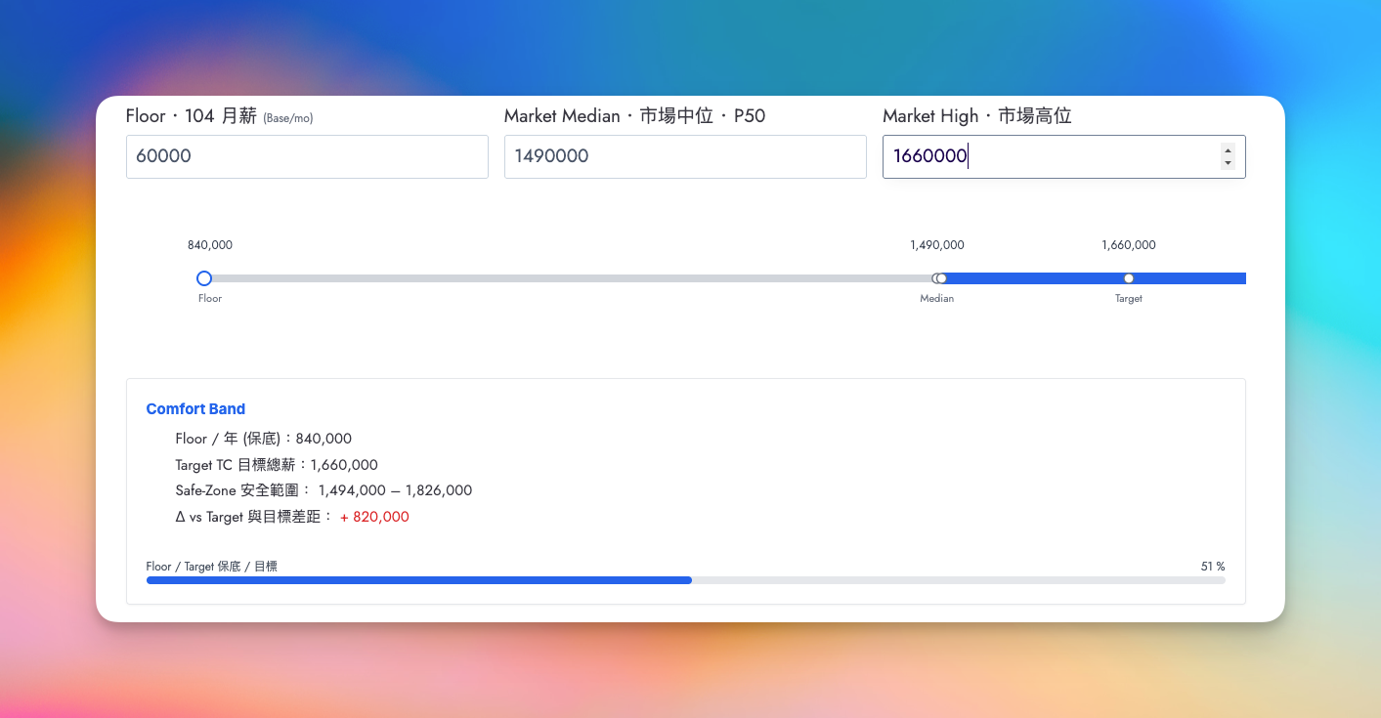Click the Median handle on the range slider
The image size is (1381, 718).
click(x=939, y=278)
